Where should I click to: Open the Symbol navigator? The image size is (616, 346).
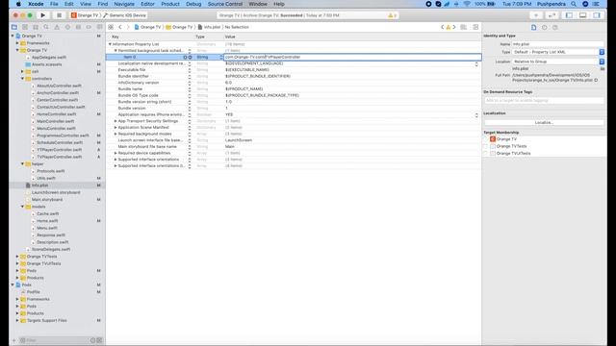pyautogui.click(x=36, y=27)
